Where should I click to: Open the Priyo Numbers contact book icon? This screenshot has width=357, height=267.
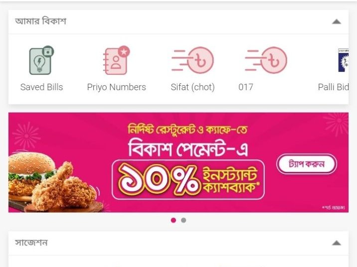[116, 60]
